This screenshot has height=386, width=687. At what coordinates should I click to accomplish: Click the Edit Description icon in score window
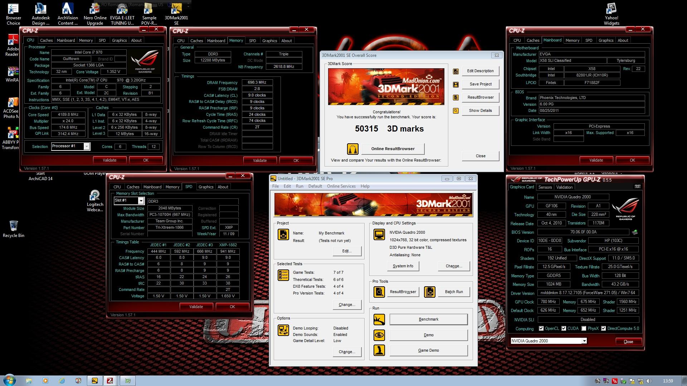[x=455, y=71]
